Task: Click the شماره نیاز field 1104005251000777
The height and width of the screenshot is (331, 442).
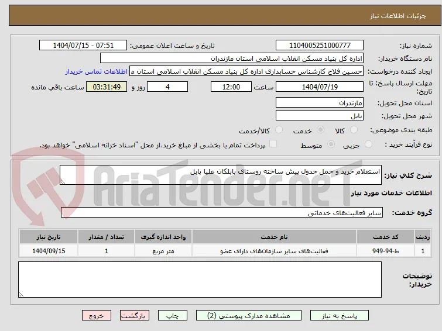Action: (320, 46)
